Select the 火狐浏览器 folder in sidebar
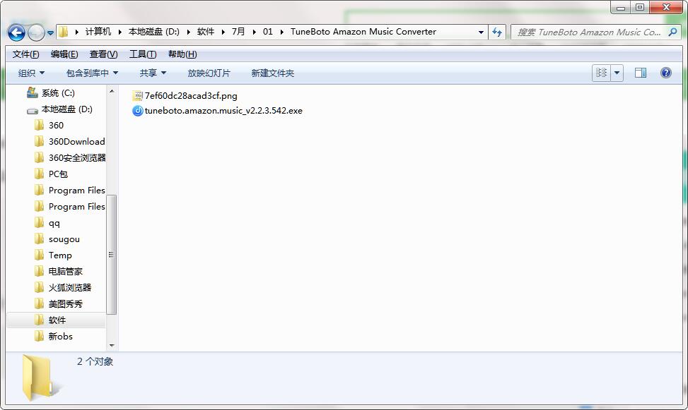Image resolution: width=688 pixels, height=410 pixels. [70, 287]
